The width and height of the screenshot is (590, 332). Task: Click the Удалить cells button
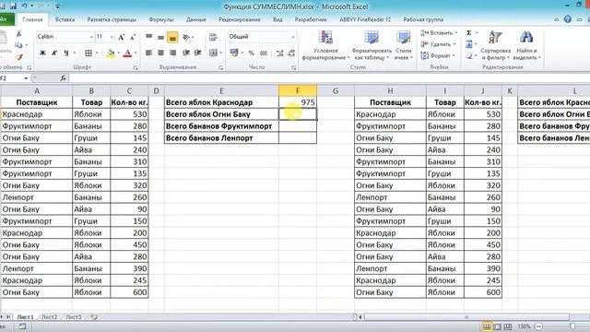(438, 44)
